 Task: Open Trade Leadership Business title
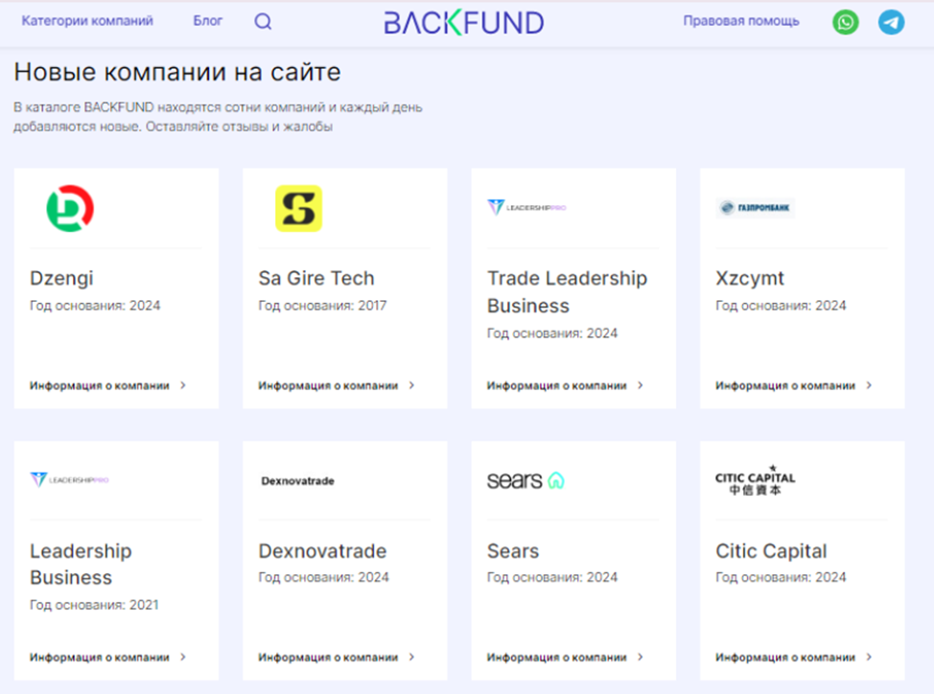[x=567, y=291]
